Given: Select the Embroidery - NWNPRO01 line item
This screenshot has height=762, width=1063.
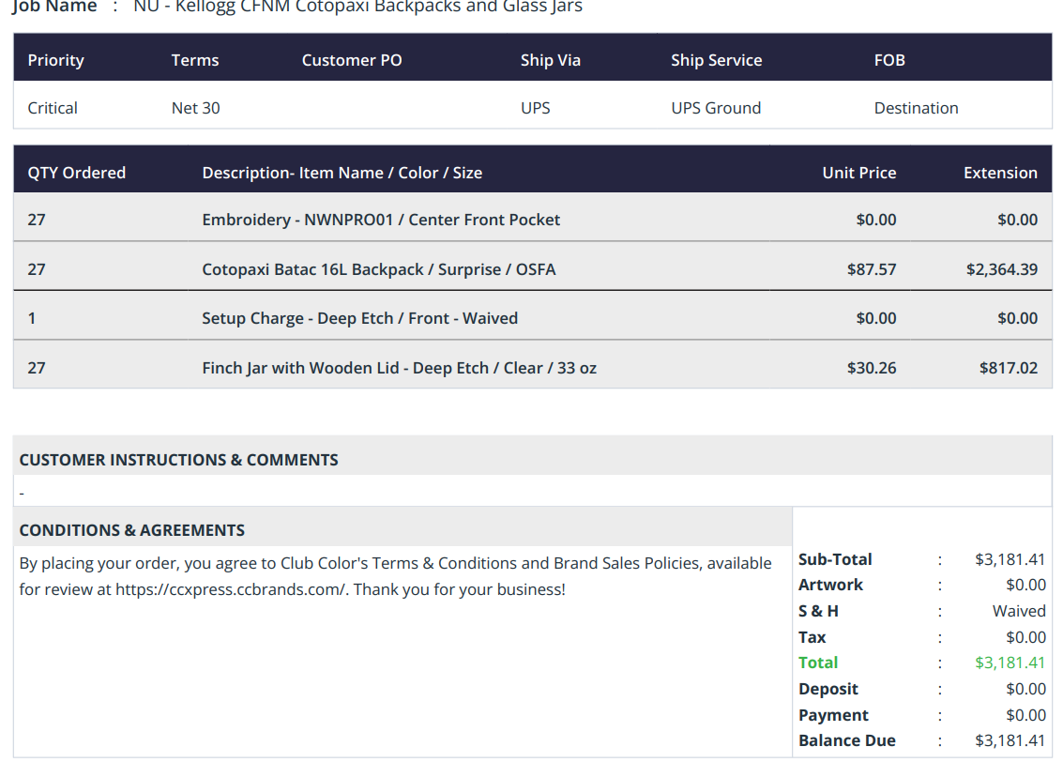Looking at the screenshot, I should coord(381,220).
